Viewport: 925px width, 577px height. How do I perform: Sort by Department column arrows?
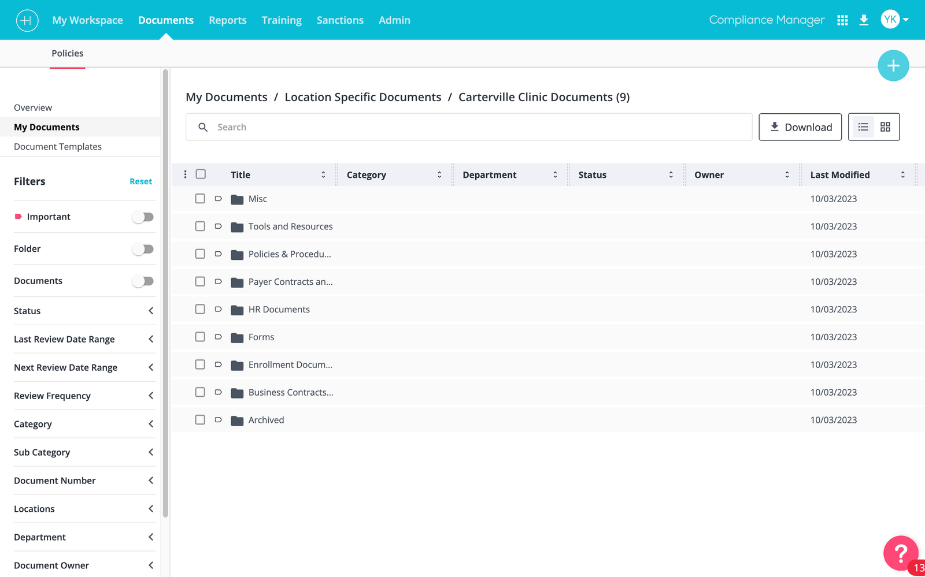[x=555, y=175]
